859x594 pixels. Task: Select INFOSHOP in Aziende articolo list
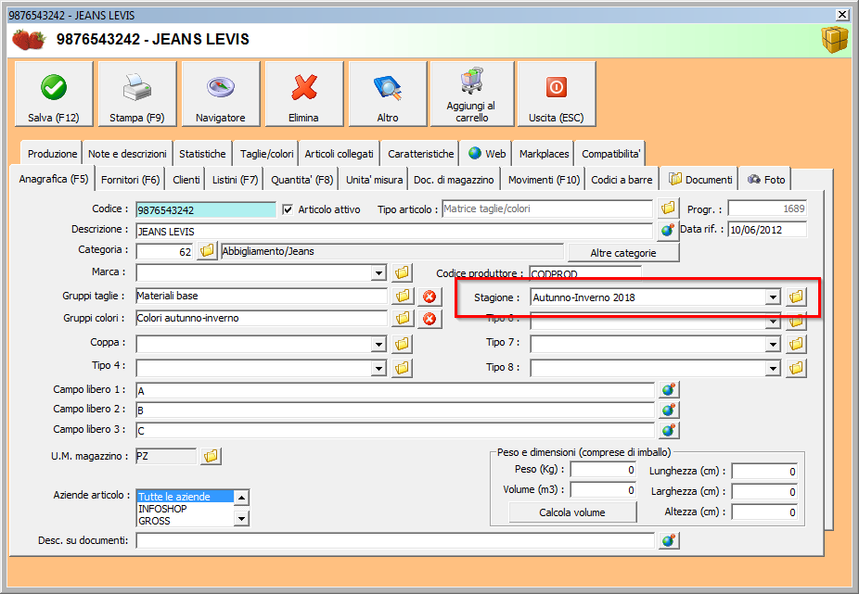click(x=186, y=509)
